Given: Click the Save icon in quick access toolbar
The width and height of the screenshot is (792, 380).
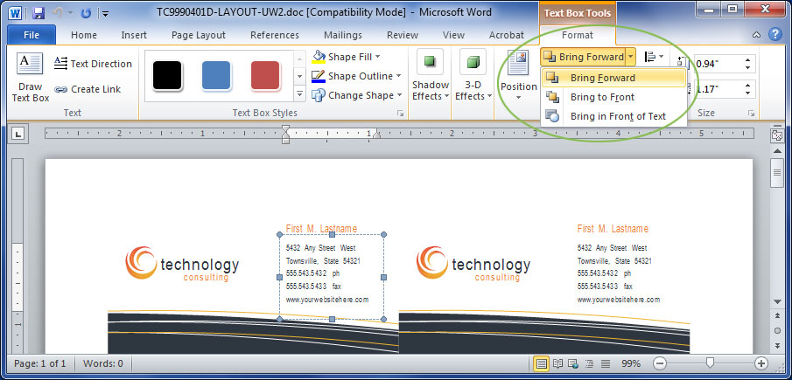Looking at the screenshot, I should [39, 13].
